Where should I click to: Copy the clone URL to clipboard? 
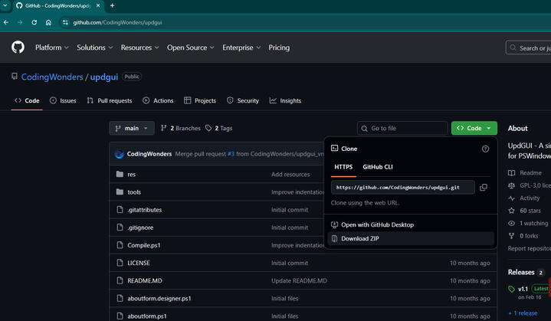coord(484,187)
